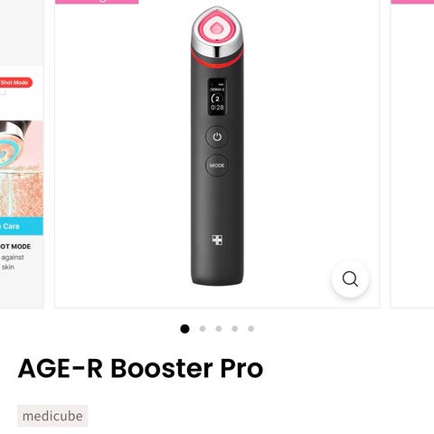Image resolution: width=434 pixels, height=434 pixels.
Task: Show the fifth carousel slide dot
Action: point(251,329)
